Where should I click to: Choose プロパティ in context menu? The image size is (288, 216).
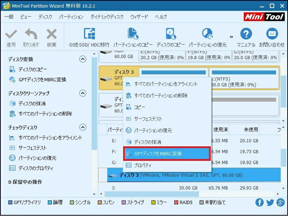167,165
